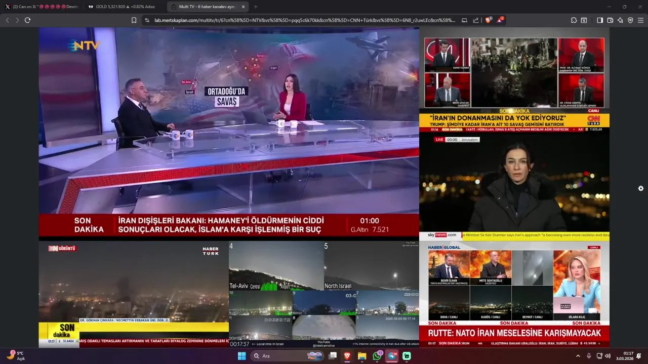
Task: Switch to the GOLD 5,321.920 TradingView tab
Action: click(124, 7)
